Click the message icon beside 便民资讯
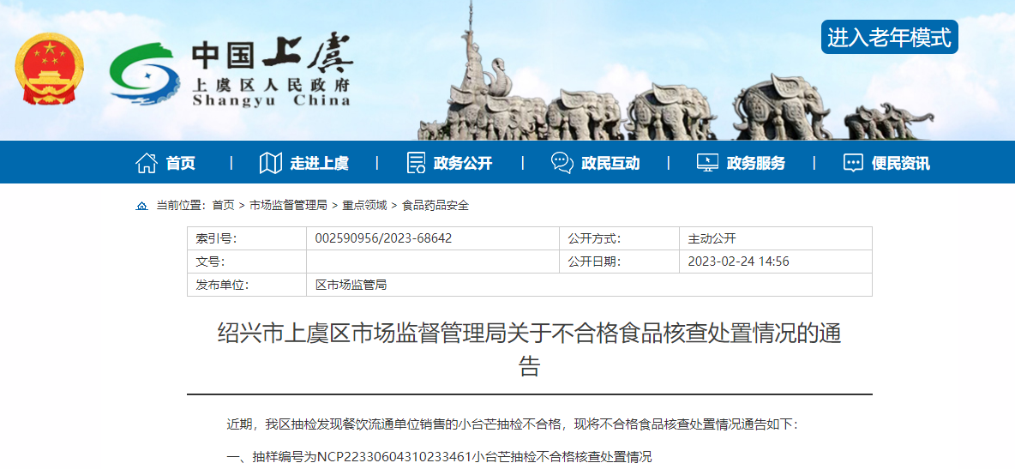This screenshot has width=1015, height=469. pyautogui.click(x=853, y=163)
